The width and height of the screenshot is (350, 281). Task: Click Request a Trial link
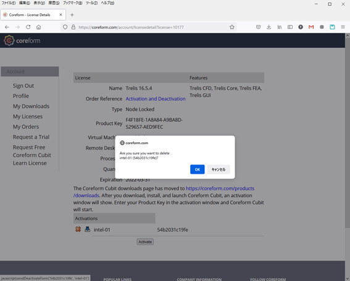(31, 137)
